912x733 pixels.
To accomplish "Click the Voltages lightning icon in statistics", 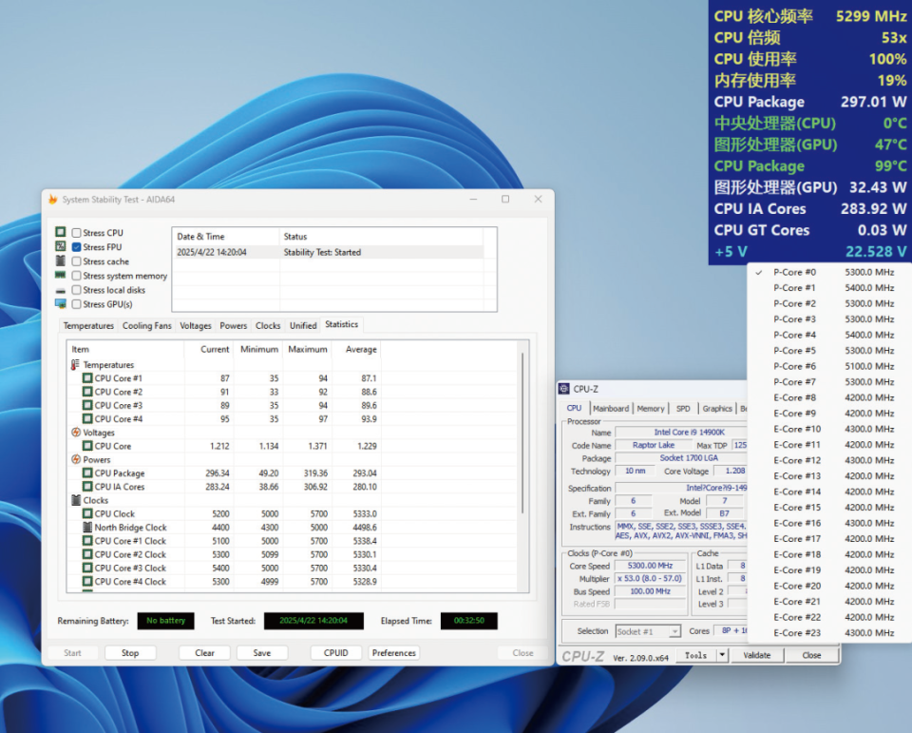I will (76, 433).
